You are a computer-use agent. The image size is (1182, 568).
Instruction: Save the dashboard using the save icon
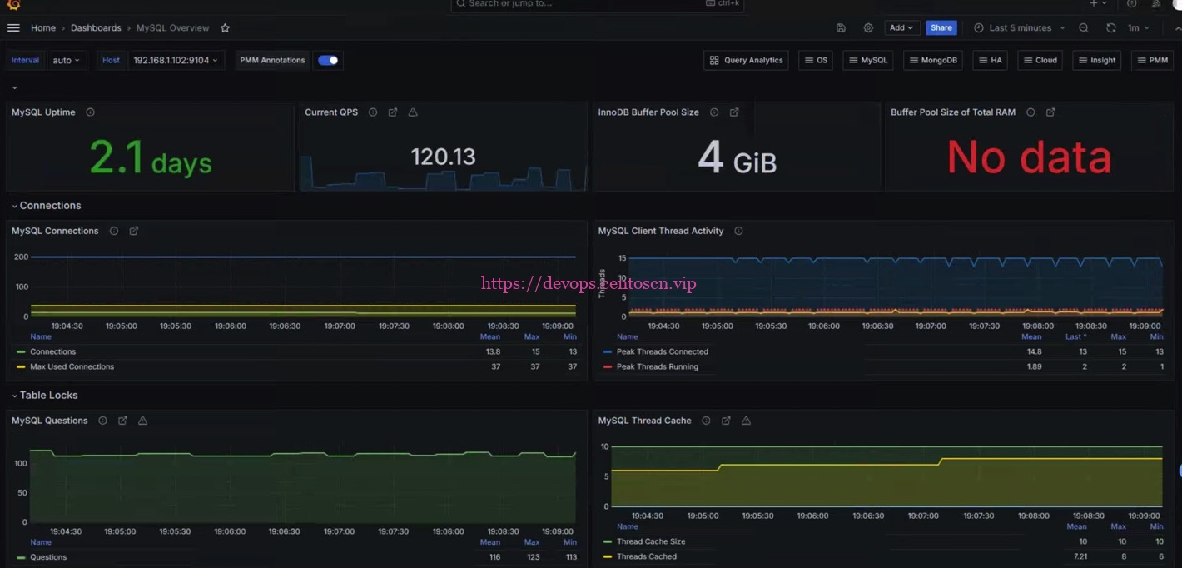(x=841, y=27)
